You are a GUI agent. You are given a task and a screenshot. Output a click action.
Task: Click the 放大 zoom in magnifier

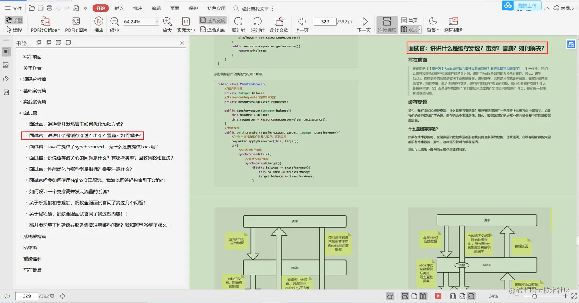[167, 22]
